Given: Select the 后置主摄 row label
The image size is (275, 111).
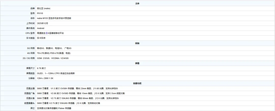Looking at the screenshot, I should [30, 88].
